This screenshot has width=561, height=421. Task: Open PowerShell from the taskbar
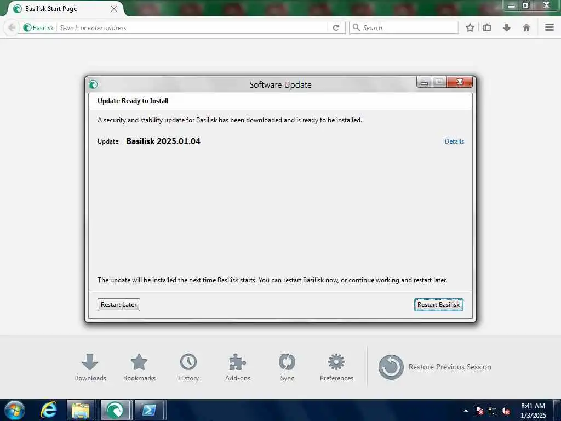tap(149, 410)
